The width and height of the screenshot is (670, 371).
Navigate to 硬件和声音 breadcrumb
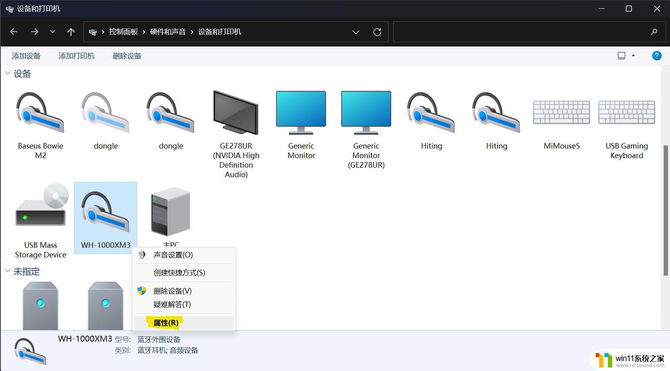[168, 32]
